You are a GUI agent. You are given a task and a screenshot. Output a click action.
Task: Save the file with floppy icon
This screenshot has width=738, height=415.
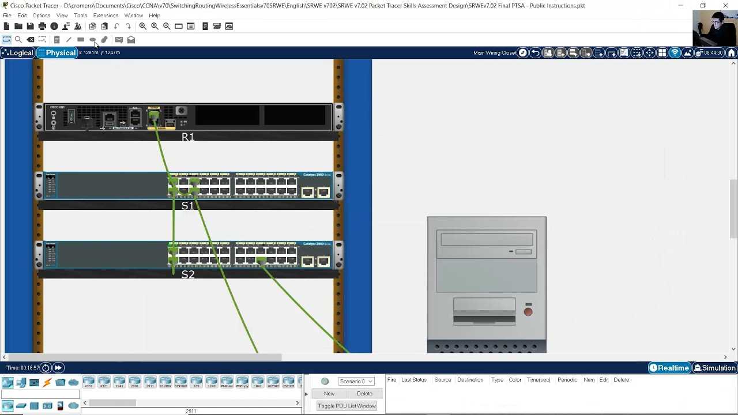click(x=30, y=26)
